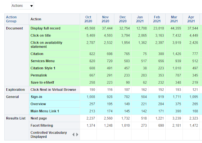Click the value 1,008 in Sign-in row
Image resolution: width=202 pixels, height=143 pixels.
click(91, 97)
